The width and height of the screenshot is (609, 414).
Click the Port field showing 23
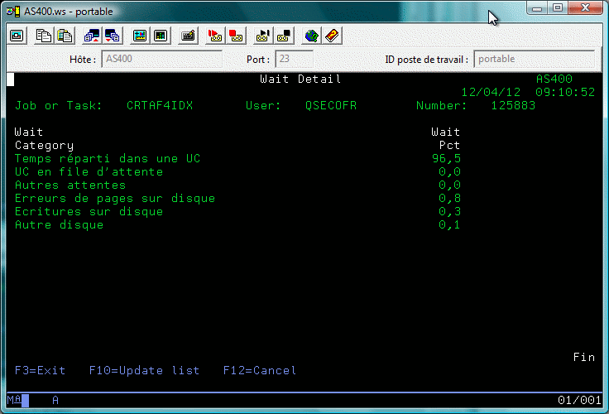click(294, 59)
